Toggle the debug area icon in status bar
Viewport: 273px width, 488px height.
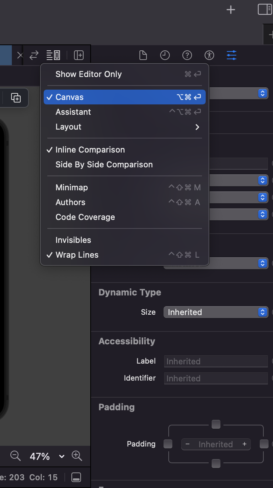pyautogui.click(x=76, y=477)
